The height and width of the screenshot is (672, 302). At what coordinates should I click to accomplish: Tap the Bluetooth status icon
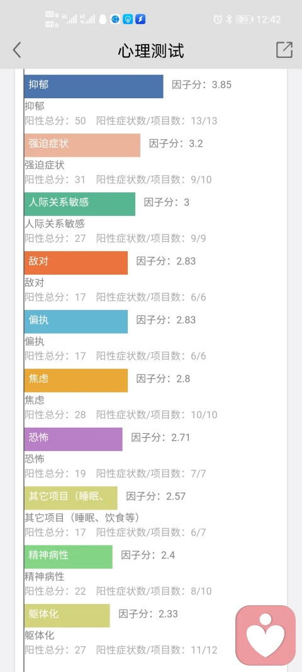tap(229, 20)
